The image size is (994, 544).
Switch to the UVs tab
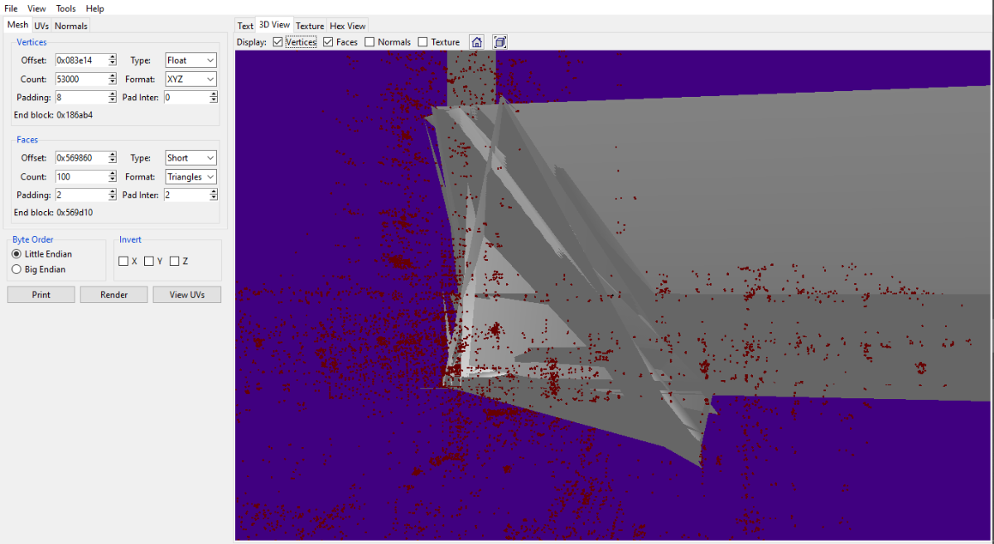[x=41, y=26]
